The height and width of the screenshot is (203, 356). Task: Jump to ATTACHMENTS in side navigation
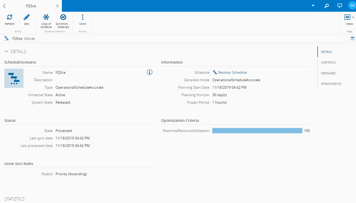click(x=331, y=84)
